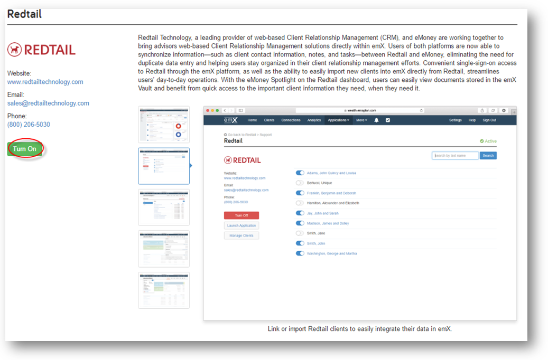Select the fifth screenshot thumbnail

(x=164, y=290)
